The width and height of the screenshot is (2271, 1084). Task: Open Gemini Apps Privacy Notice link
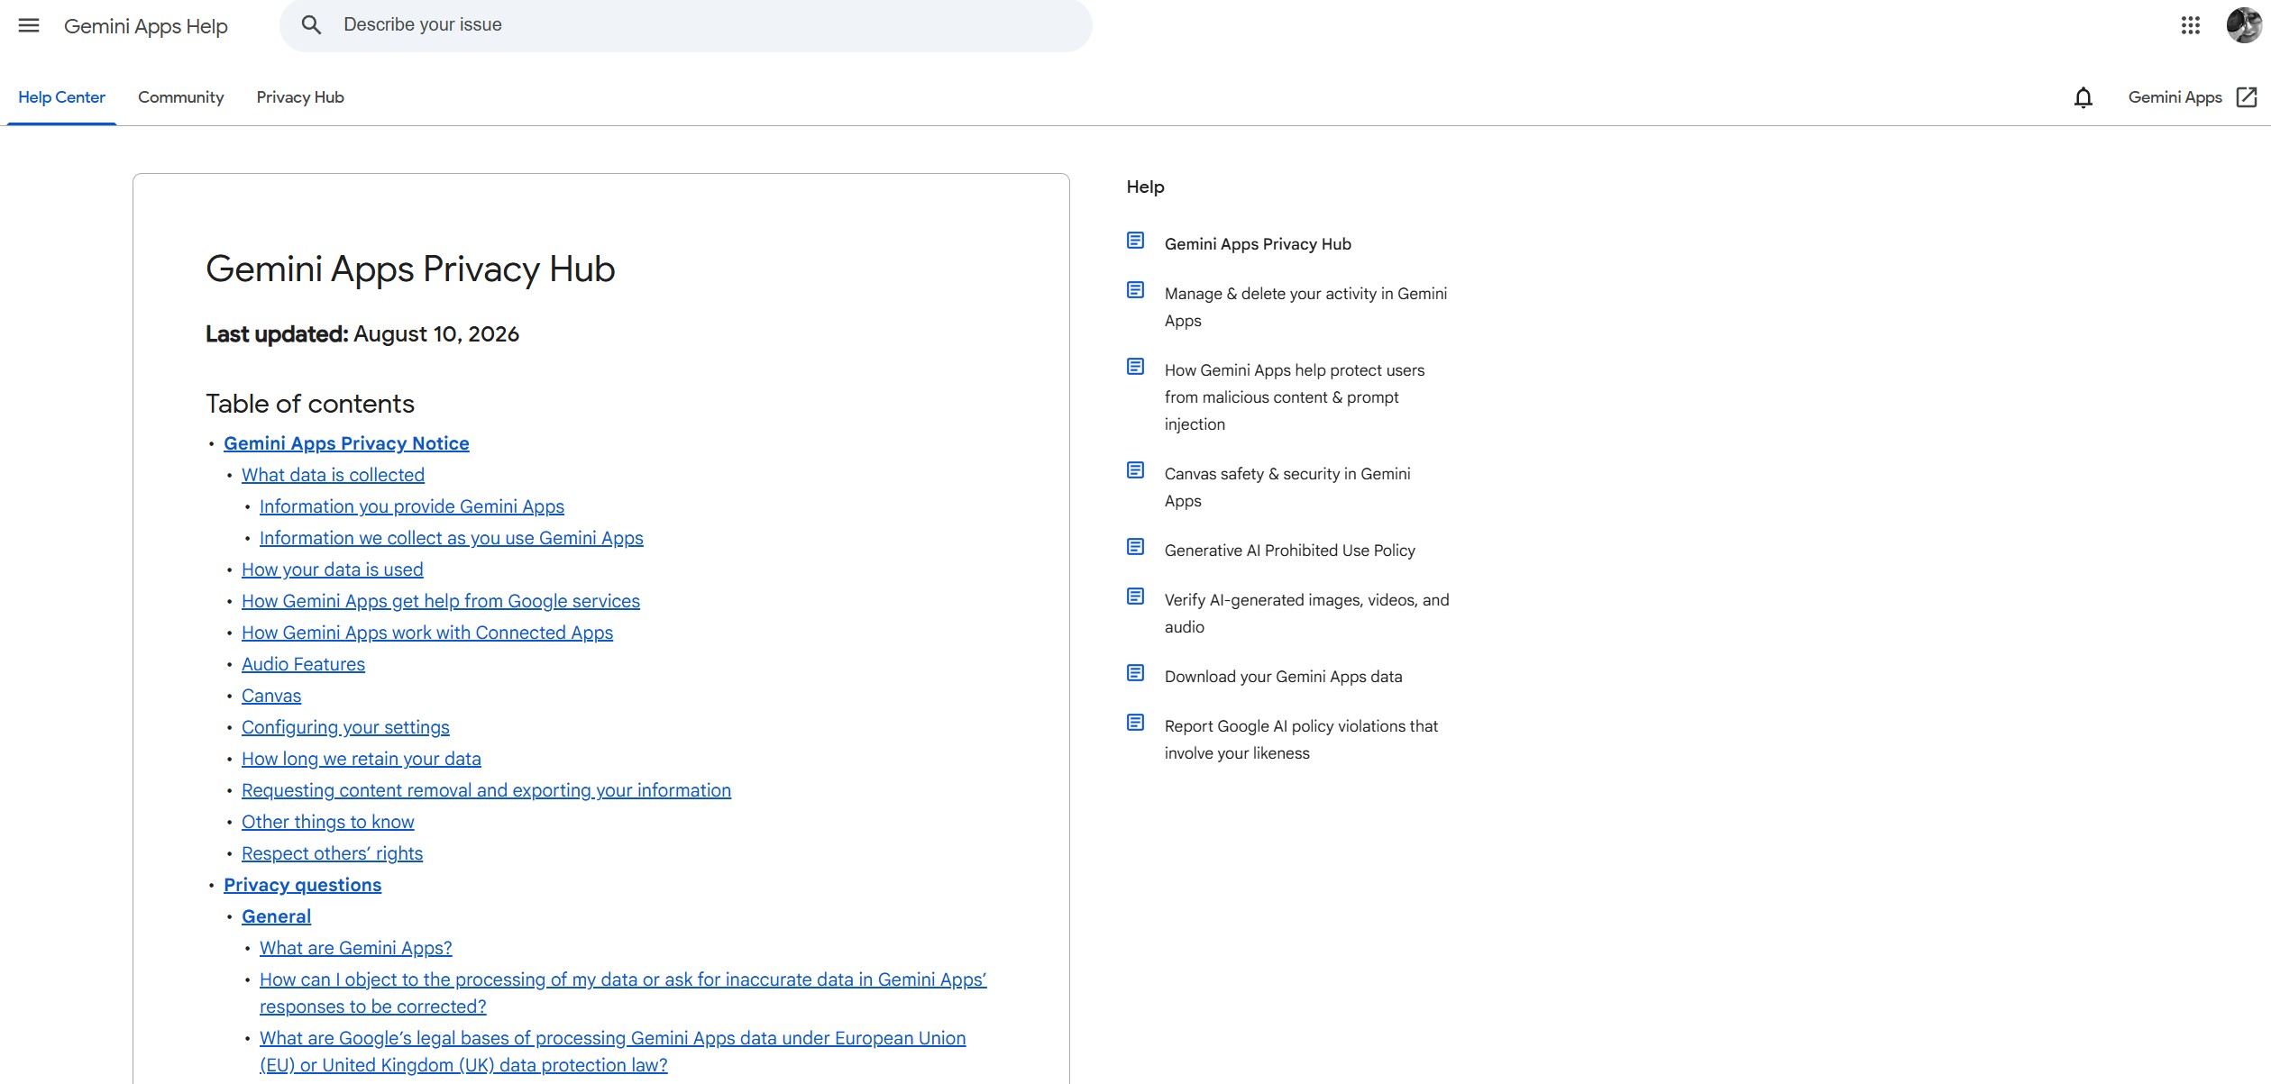click(x=346, y=443)
